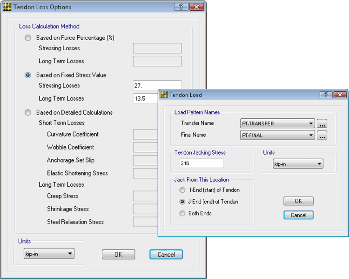Click the Short Term Losses heading
The image size is (349, 279).
(61, 123)
